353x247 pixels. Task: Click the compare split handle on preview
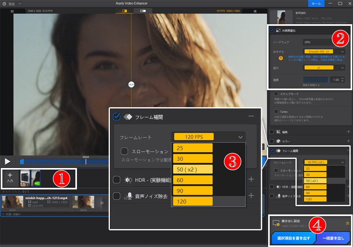click(131, 84)
